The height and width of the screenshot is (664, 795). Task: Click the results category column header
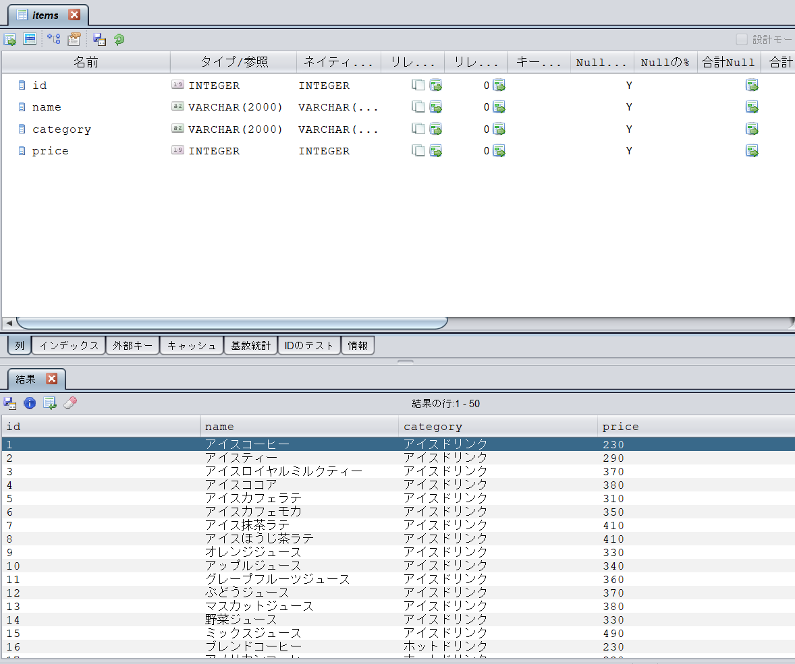498,427
